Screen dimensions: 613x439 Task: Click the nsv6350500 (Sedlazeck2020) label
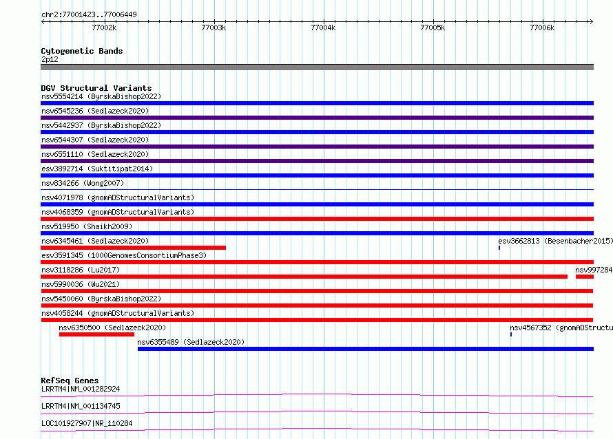pos(112,328)
